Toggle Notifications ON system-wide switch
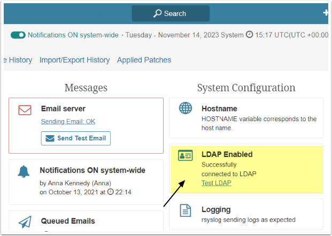Screen dimensions: 332x236 click(x=18, y=35)
